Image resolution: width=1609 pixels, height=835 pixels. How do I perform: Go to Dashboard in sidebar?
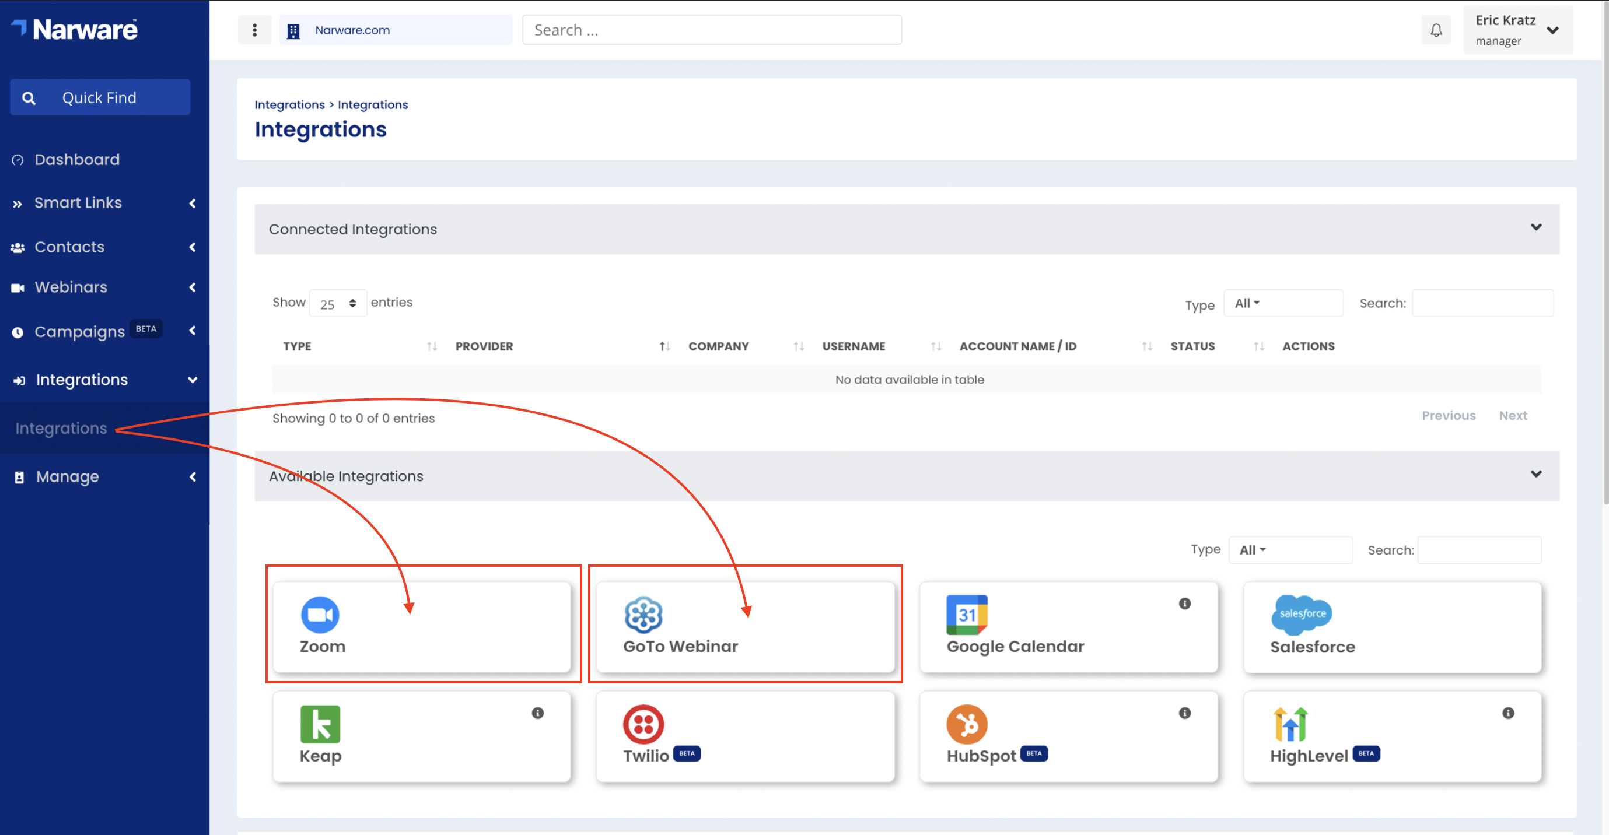pos(76,160)
